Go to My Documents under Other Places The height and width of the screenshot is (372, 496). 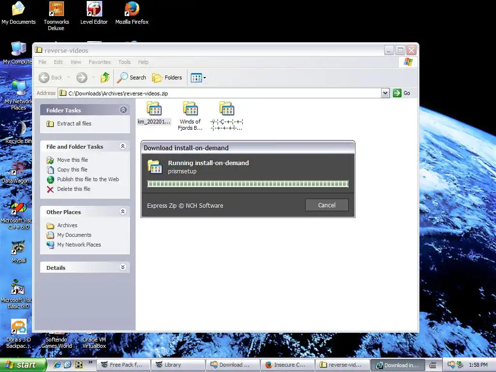tap(69, 235)
